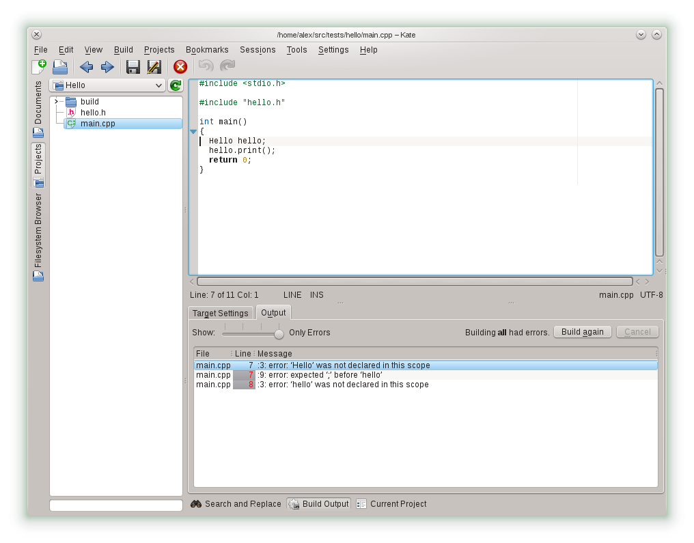
Task: Close the document with the red X icon
Action: click(180, 66)
